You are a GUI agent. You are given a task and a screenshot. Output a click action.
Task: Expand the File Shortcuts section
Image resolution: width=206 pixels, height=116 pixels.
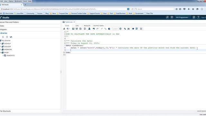(30, 111)
